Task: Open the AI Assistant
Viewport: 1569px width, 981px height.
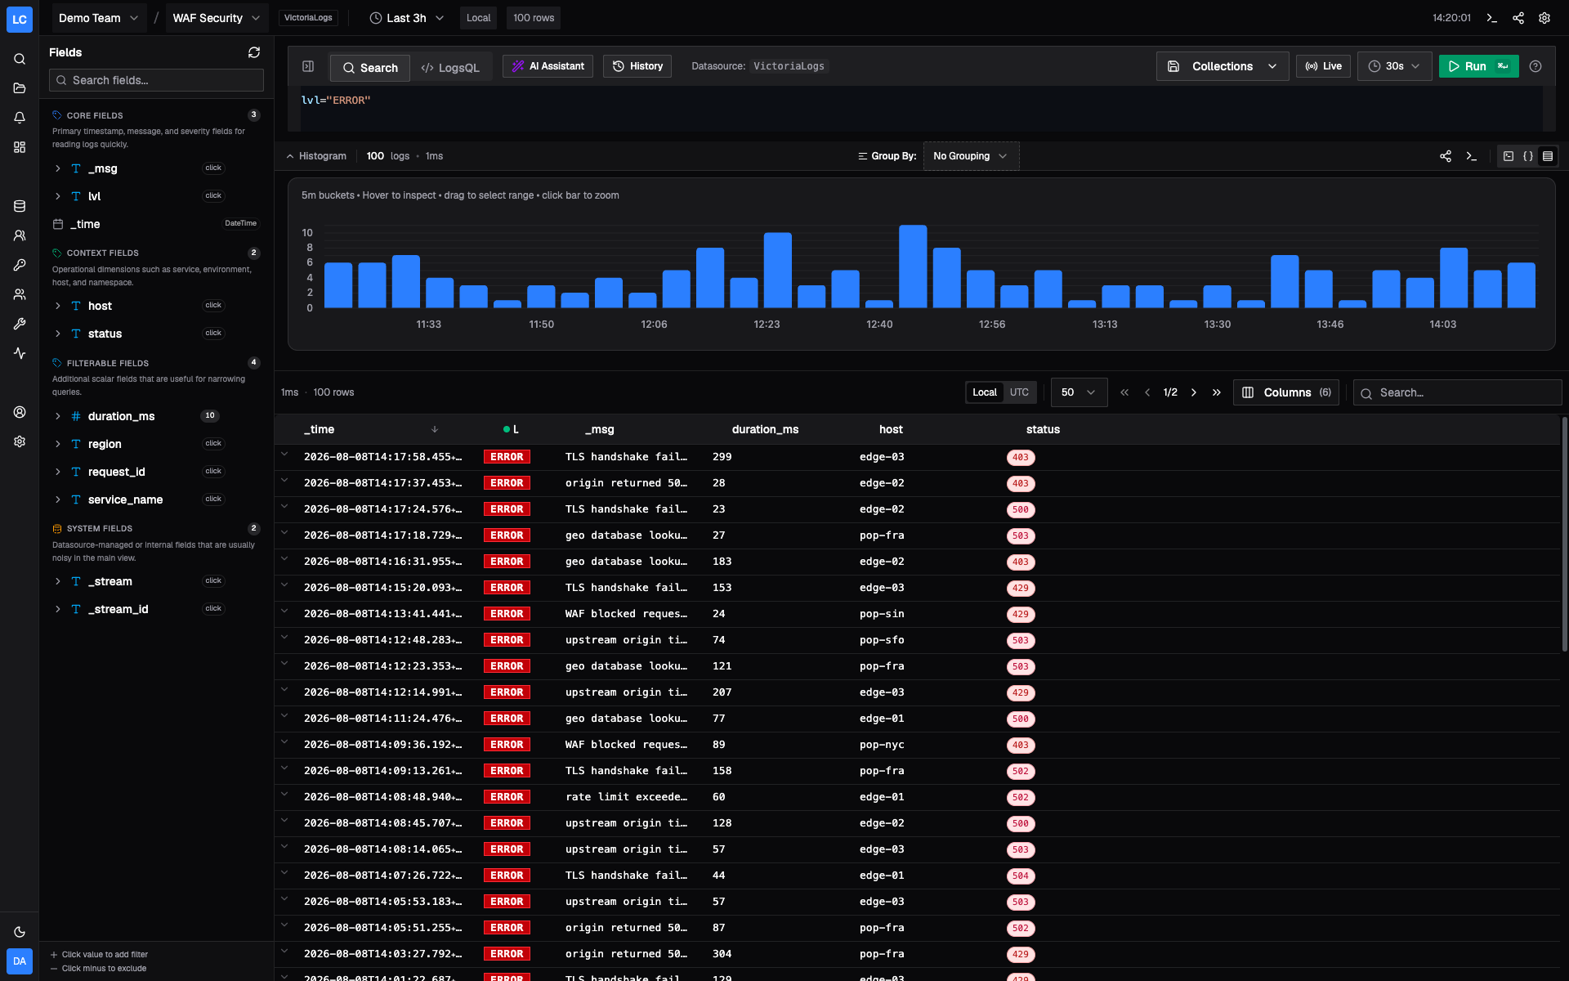Action: coord(548,66)
